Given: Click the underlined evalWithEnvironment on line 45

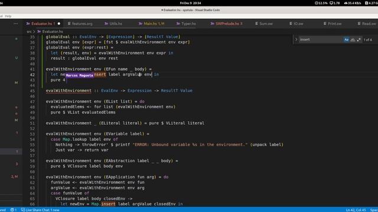Looking at the screenshot, I should [69, 91].
